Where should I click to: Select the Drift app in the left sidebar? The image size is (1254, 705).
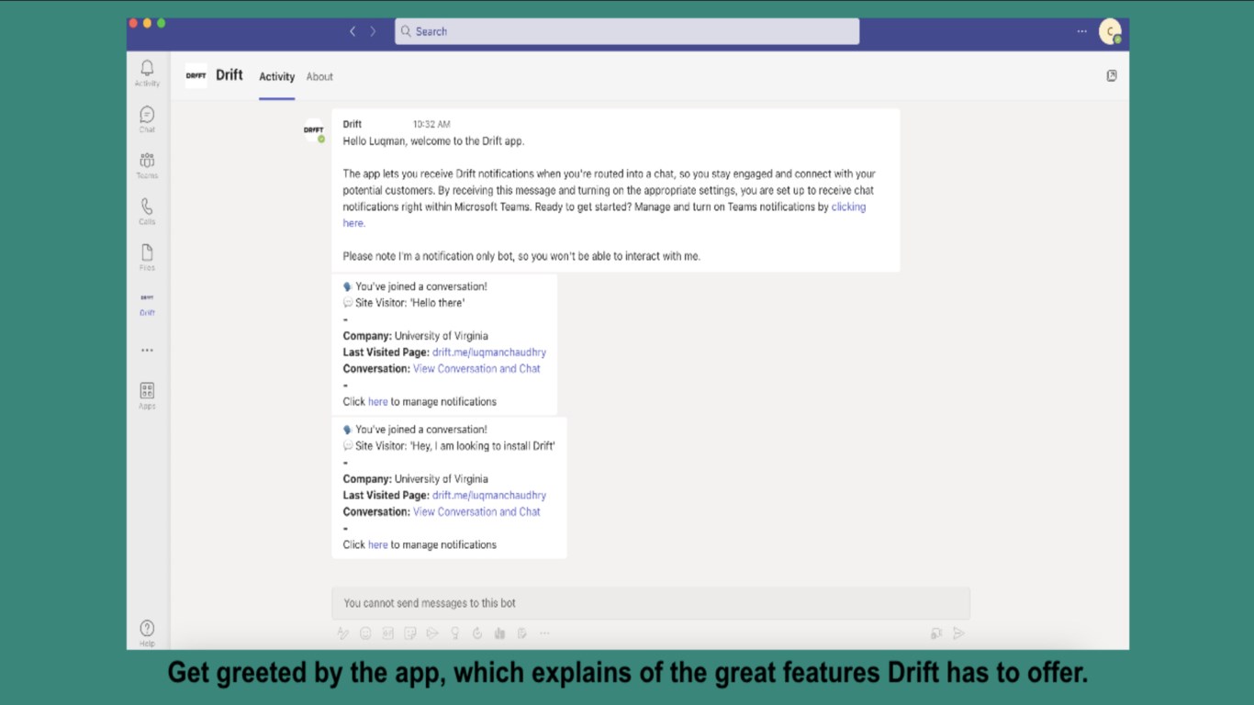pyautogui.click(x=147, y=304)
